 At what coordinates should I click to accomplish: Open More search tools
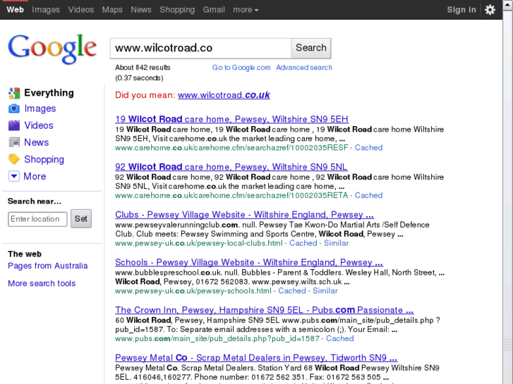(x=42, y=283)
